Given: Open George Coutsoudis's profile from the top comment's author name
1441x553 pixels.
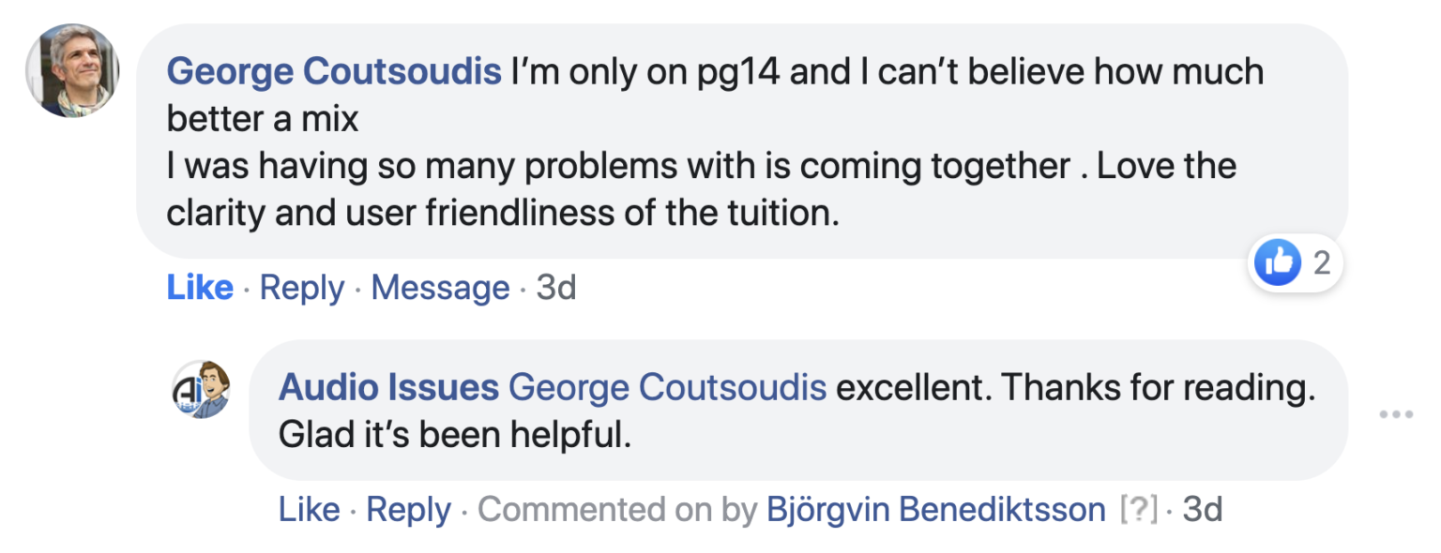Looking at the screenshot, I should pyautogui.click(x=334, y=72).
